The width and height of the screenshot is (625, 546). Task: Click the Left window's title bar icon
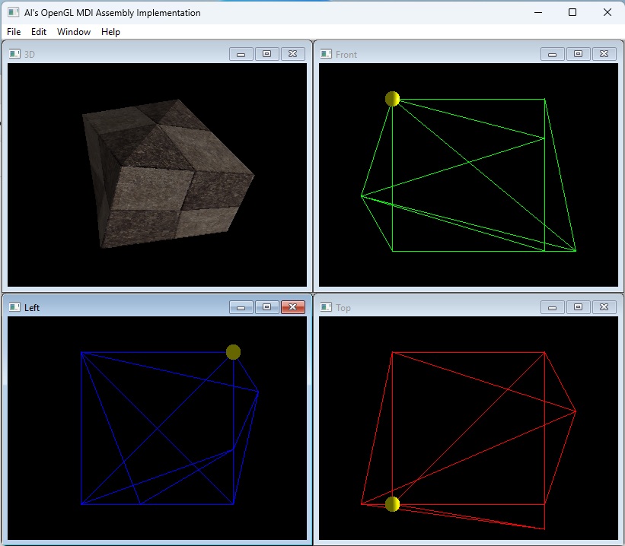tap(14, 307)
